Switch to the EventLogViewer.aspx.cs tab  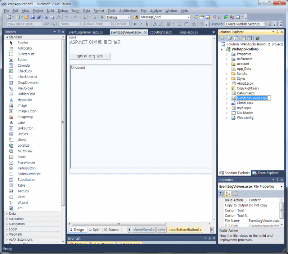pos(86,32)
